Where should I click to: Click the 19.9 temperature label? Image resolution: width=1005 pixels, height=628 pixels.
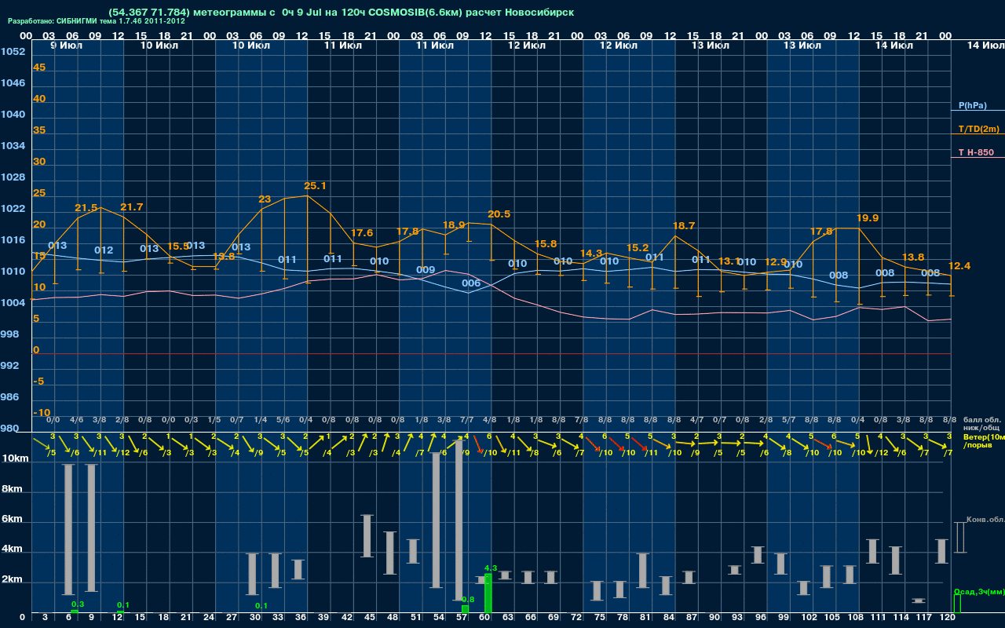pyautogui.click(x=868, y=218)
